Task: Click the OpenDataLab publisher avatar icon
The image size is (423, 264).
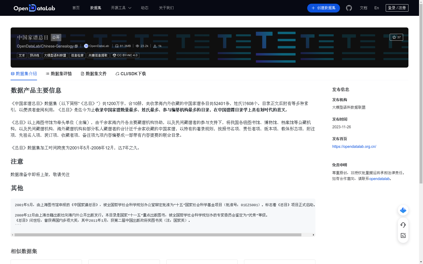Action: 86,46
